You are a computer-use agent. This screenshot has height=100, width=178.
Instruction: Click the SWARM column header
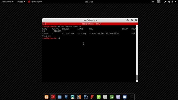tap(125, 29)
